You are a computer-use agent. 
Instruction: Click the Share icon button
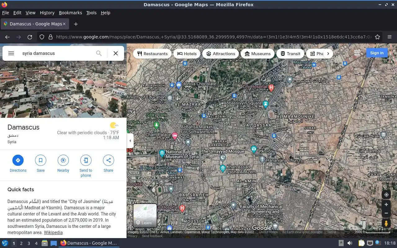click(x=108, y=160)
